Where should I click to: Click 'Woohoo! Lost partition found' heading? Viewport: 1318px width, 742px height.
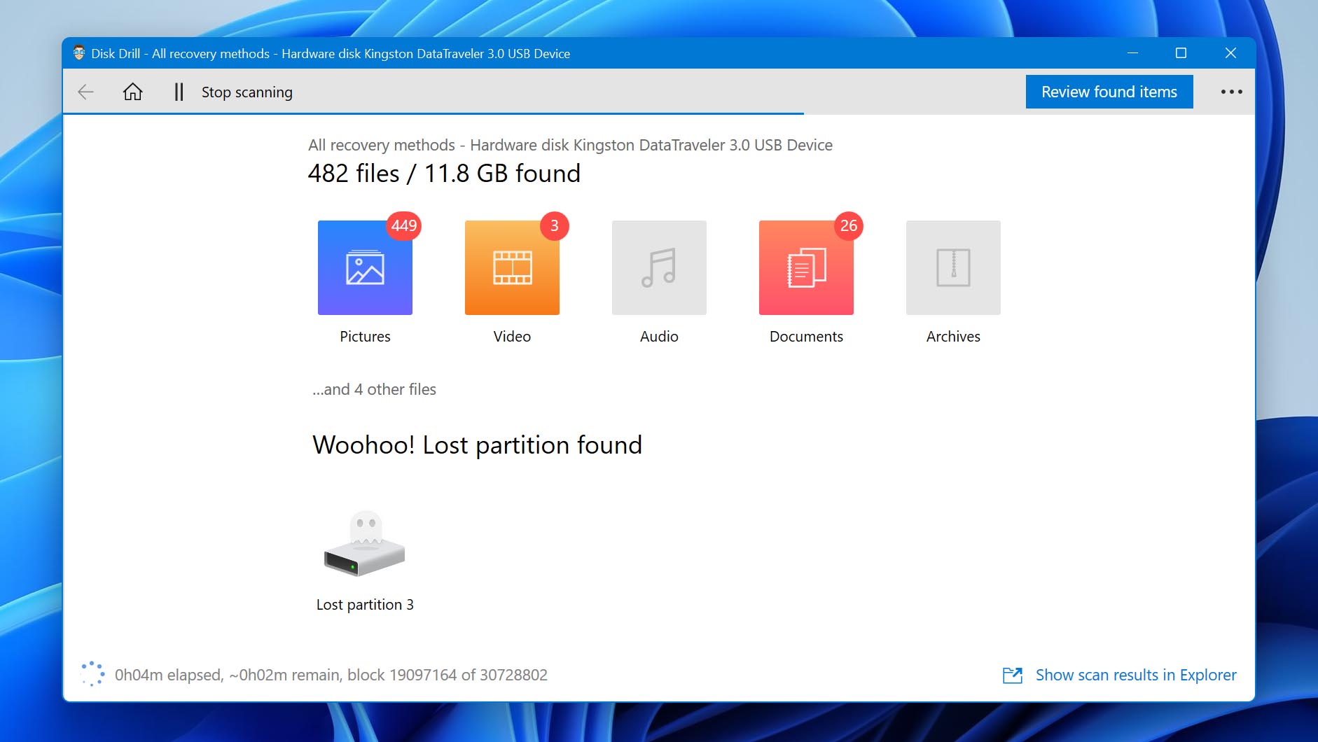coord(477,445)
